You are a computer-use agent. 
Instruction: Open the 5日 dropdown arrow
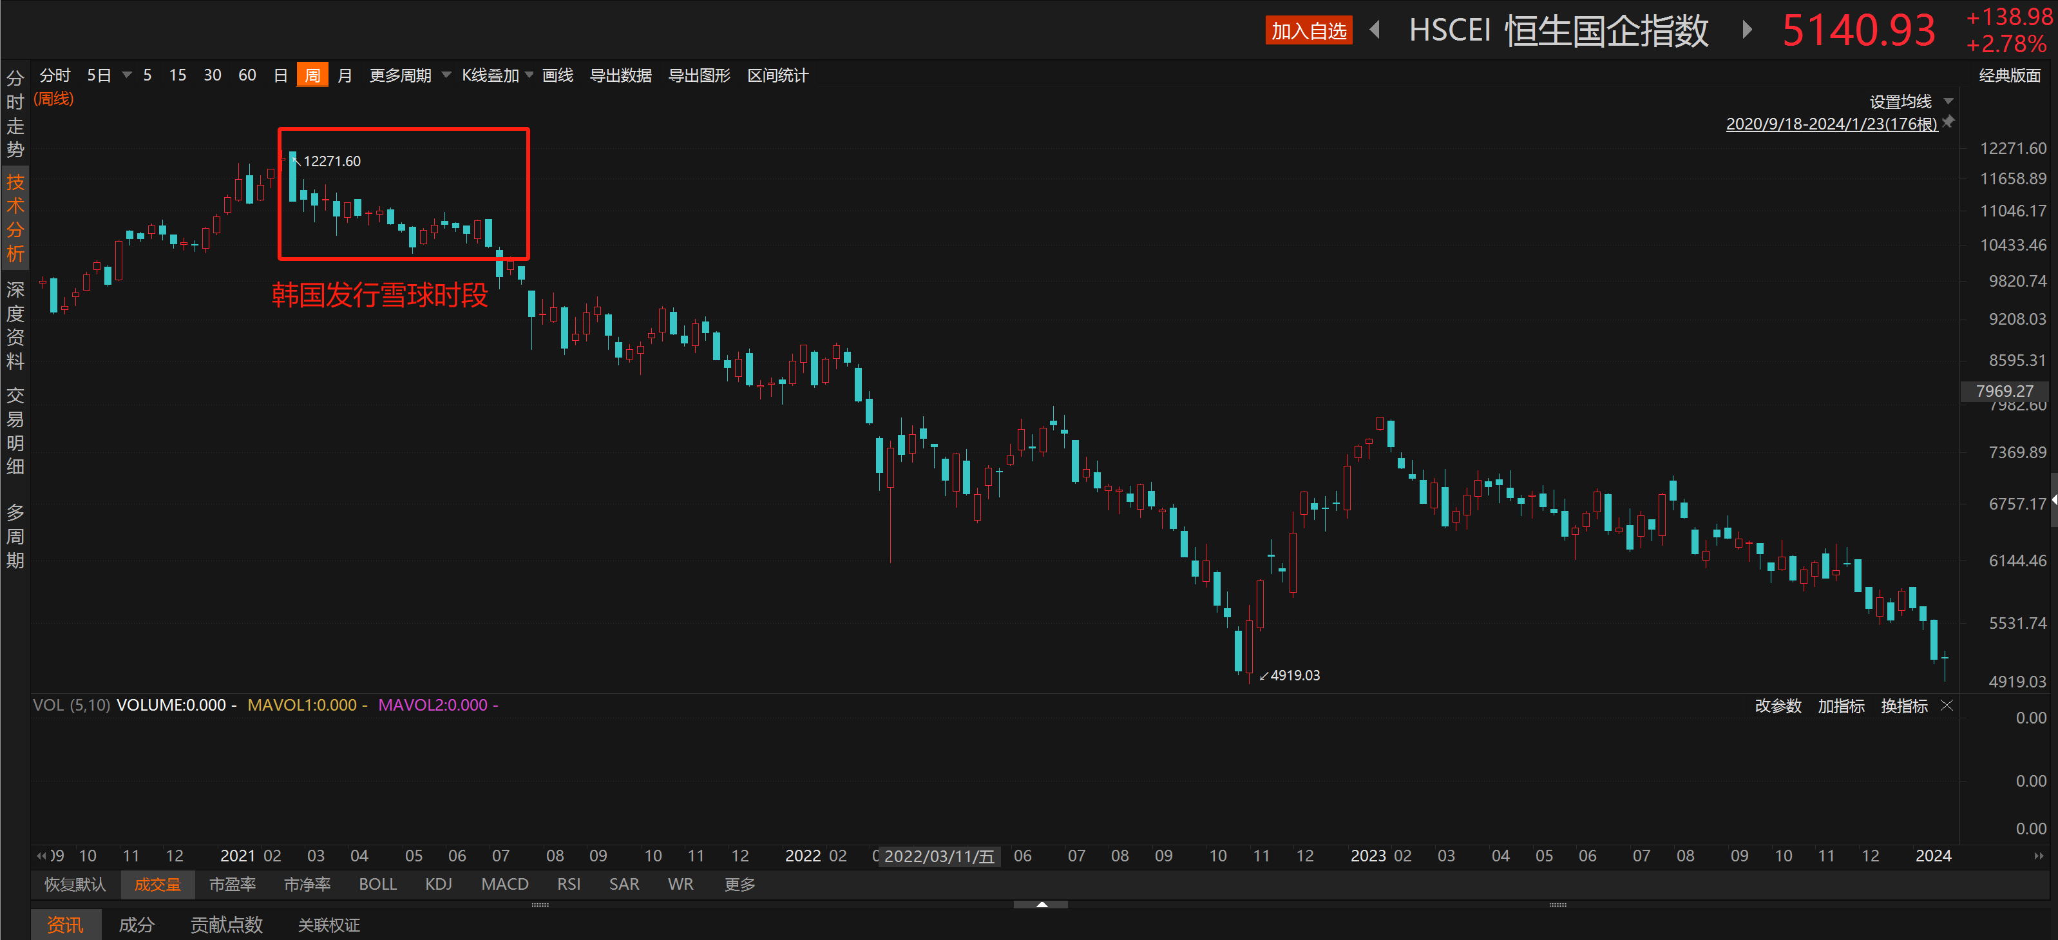(127, 75)
